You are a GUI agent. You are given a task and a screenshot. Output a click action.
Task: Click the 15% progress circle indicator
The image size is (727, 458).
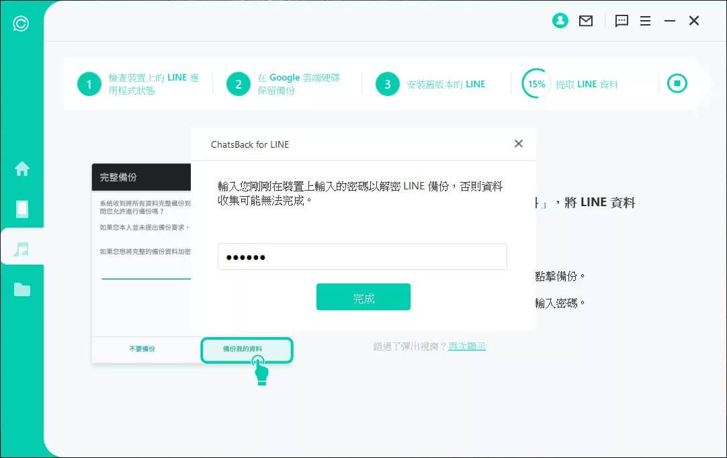tap(536, 84)
